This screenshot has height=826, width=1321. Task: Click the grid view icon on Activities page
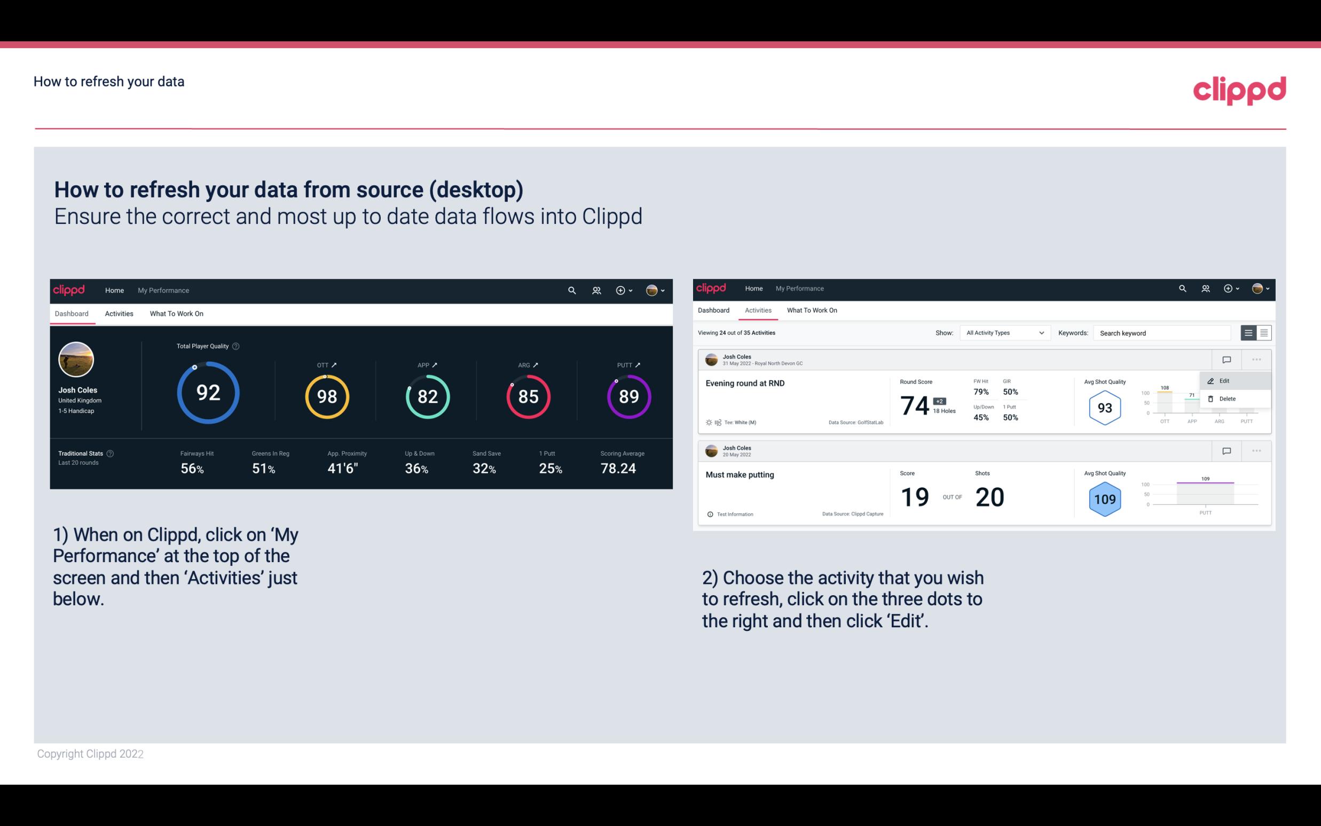click(1263, 332)
